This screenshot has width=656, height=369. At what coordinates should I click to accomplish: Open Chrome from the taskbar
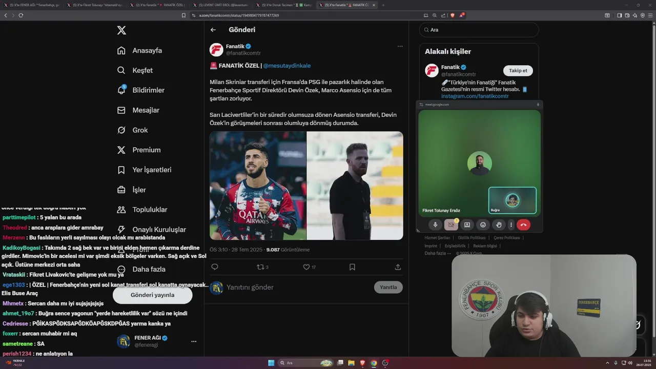point(374,363)
